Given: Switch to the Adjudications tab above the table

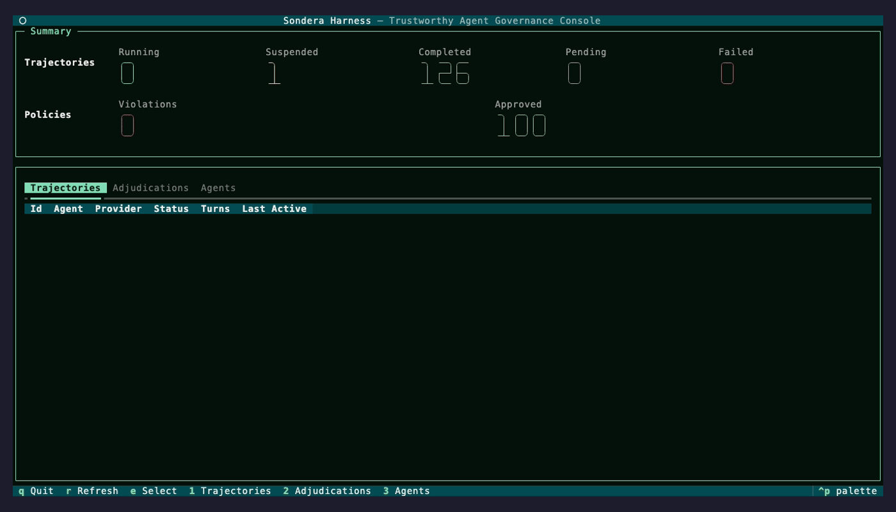Looking at the screenshot, I should point(150,188).
